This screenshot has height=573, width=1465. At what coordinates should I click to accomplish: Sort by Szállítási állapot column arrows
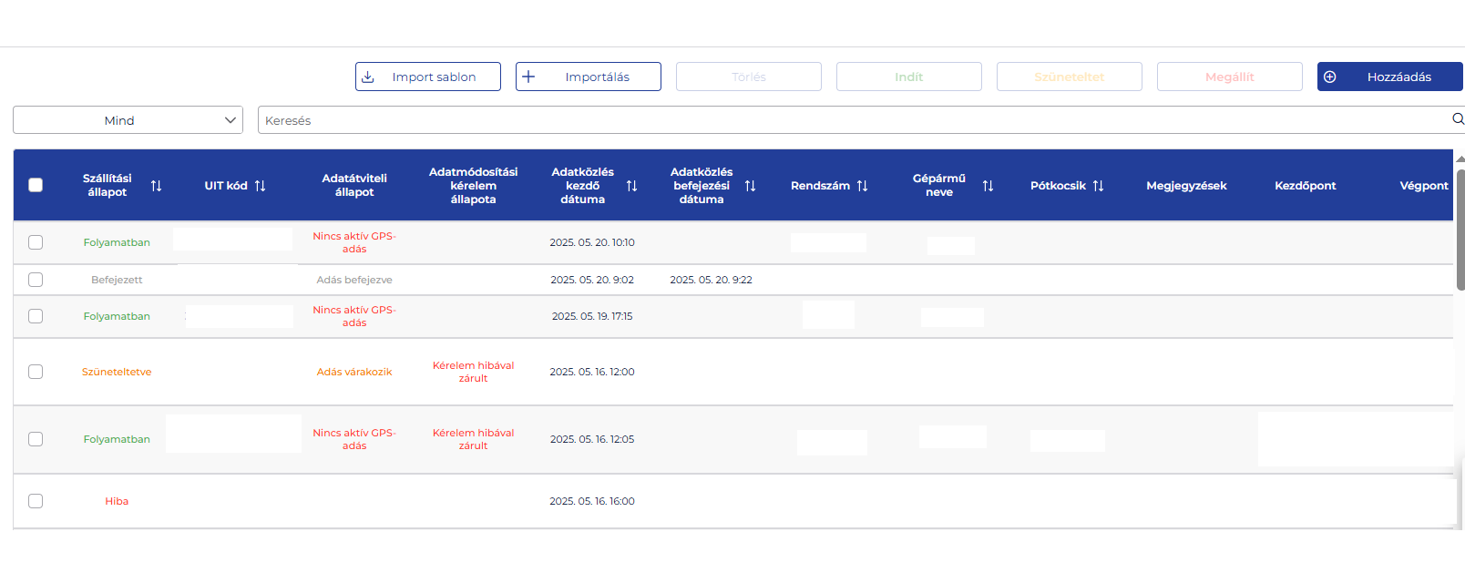click(x=156, y=186)
